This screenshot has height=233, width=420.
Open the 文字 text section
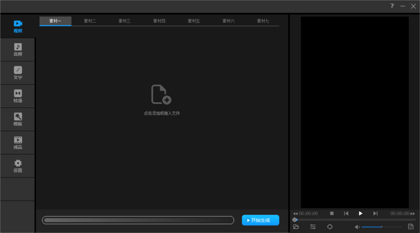[17, 73]
